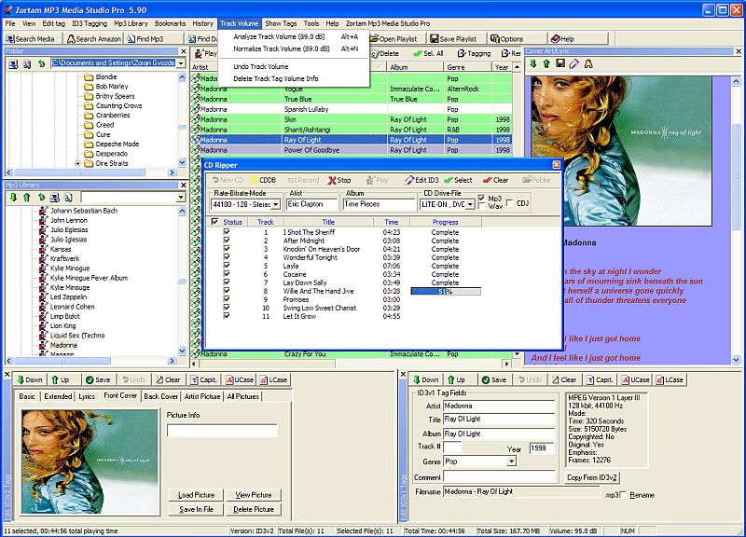This screenshot has width=746, height=537.
Task: Click the Save In File button
Action: 197,509
